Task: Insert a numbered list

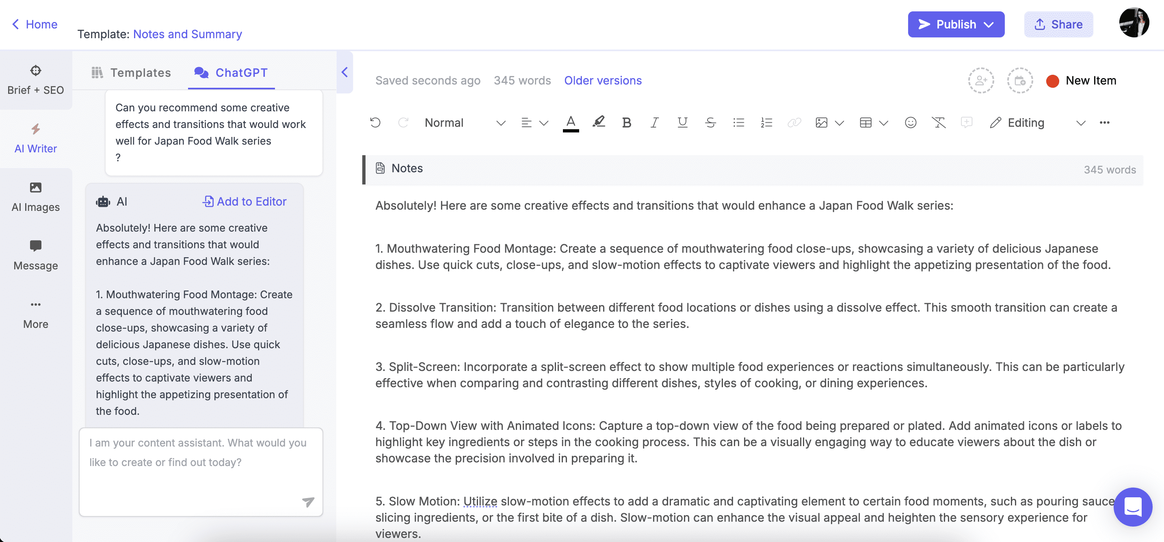Action: [766, 123]
